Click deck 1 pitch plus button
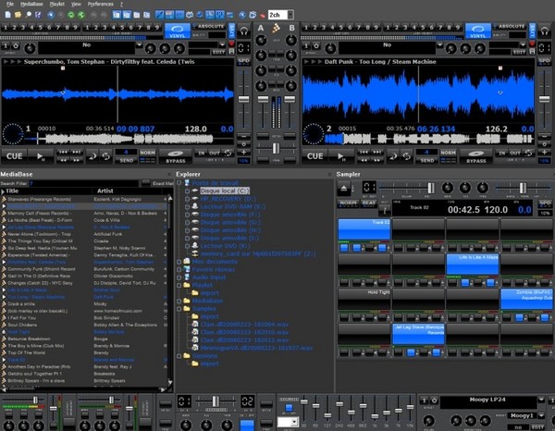 coord(244,153)
